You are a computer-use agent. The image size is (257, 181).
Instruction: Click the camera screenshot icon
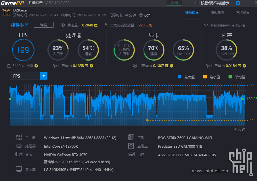[238, 3]
